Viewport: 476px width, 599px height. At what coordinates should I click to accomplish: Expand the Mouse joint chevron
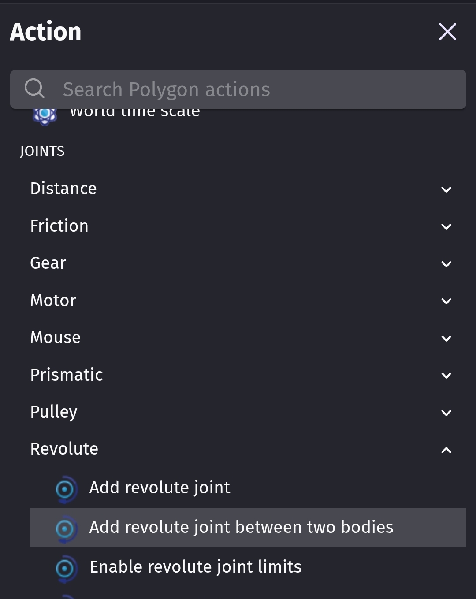tap(446, 338)
